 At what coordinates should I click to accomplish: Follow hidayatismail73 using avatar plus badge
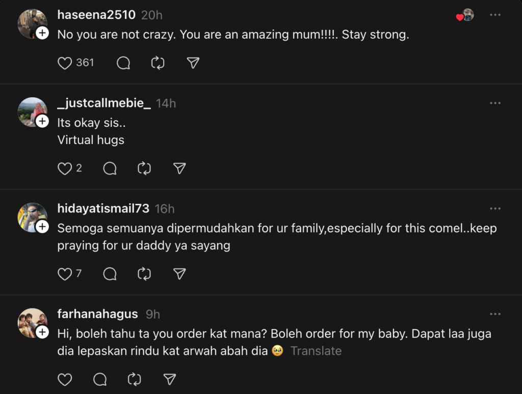42,227
